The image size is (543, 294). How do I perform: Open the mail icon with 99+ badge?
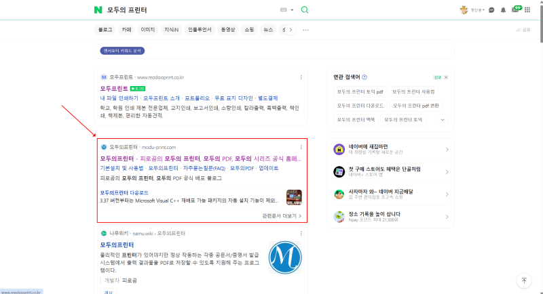[x=516, y=9]
